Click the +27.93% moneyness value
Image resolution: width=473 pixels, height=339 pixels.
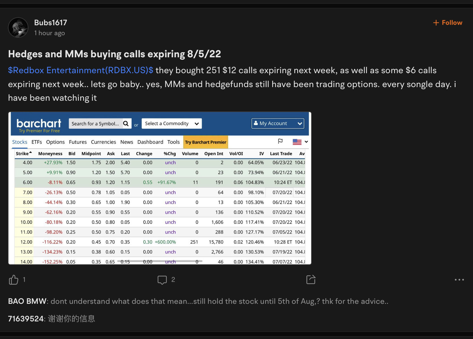pyautogui.click(x=53, y=163)
